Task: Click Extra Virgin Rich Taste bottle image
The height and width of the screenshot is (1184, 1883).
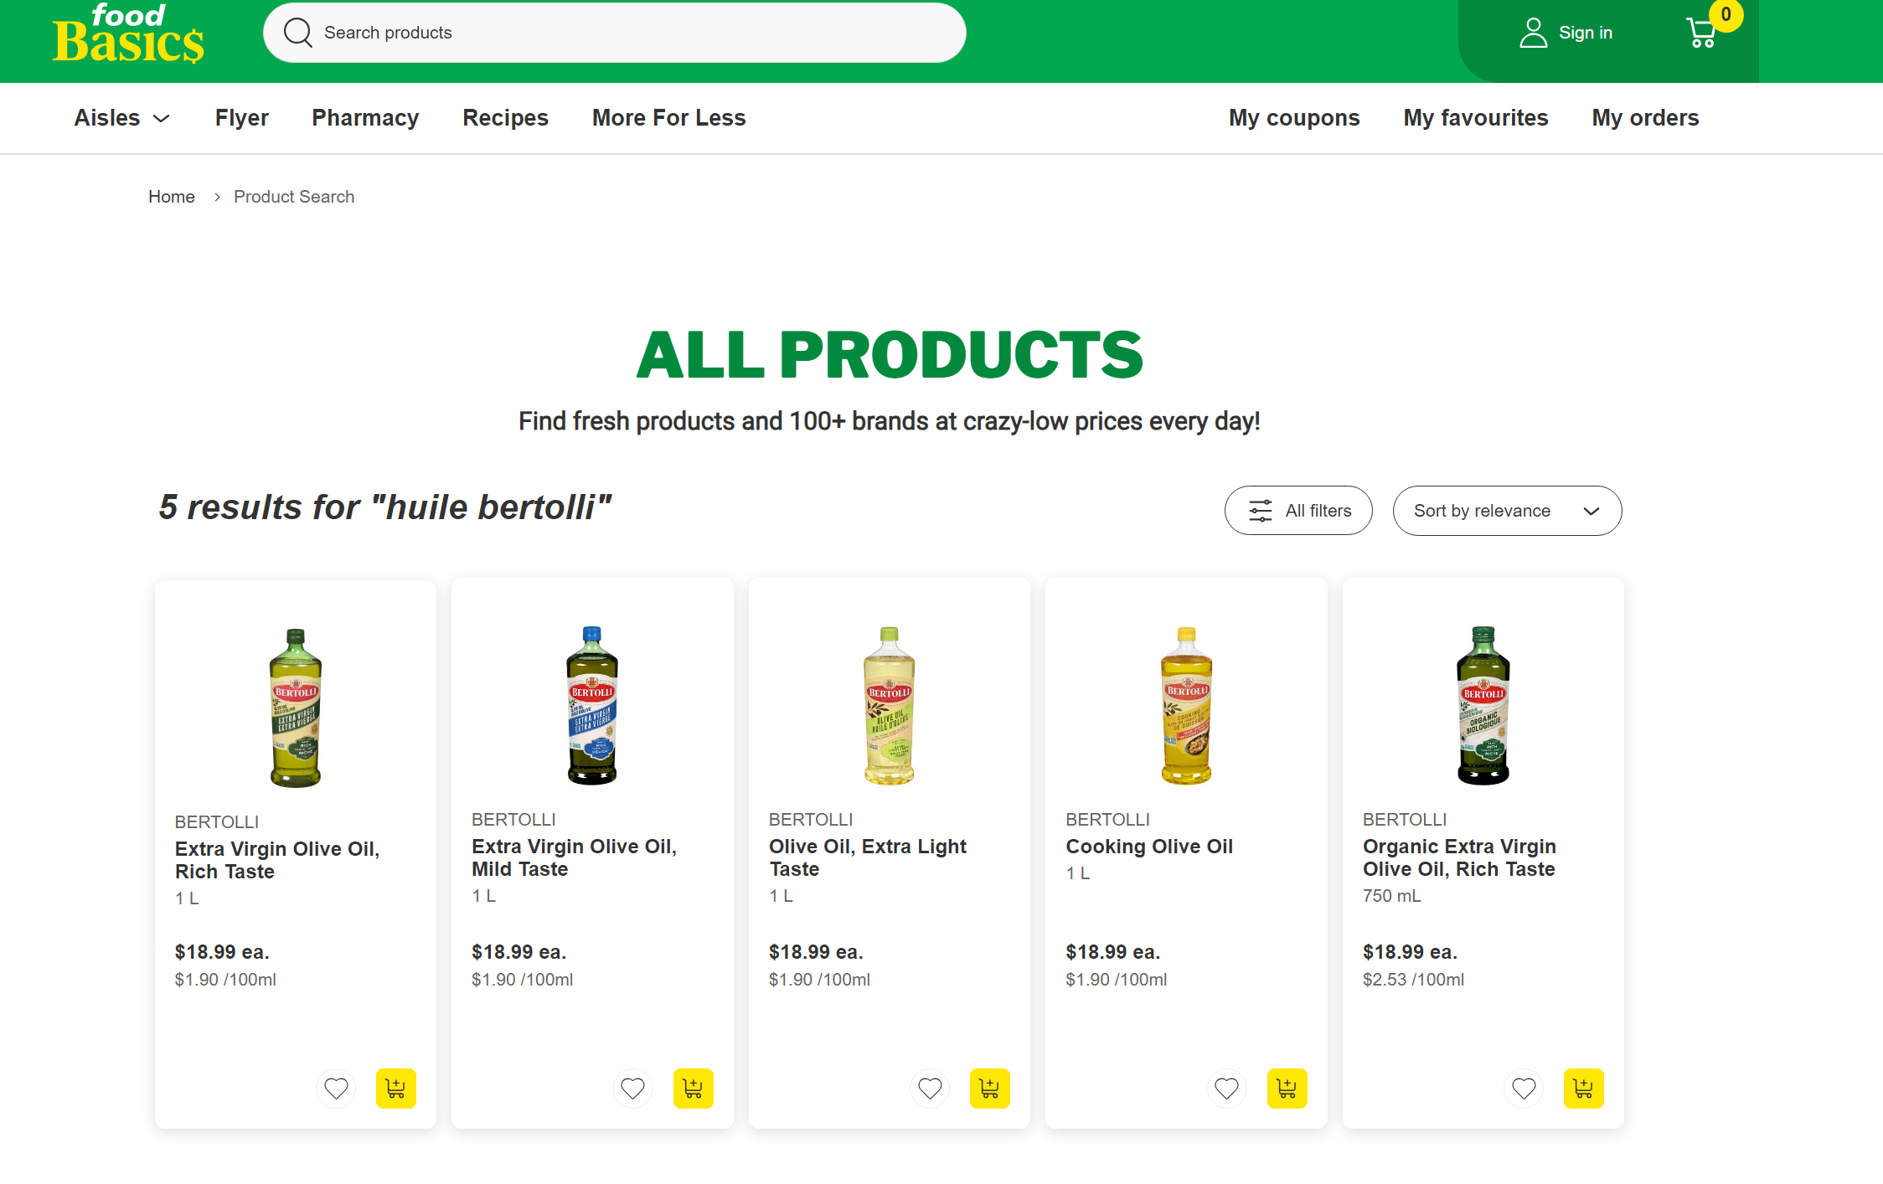Action: point(296,708)
